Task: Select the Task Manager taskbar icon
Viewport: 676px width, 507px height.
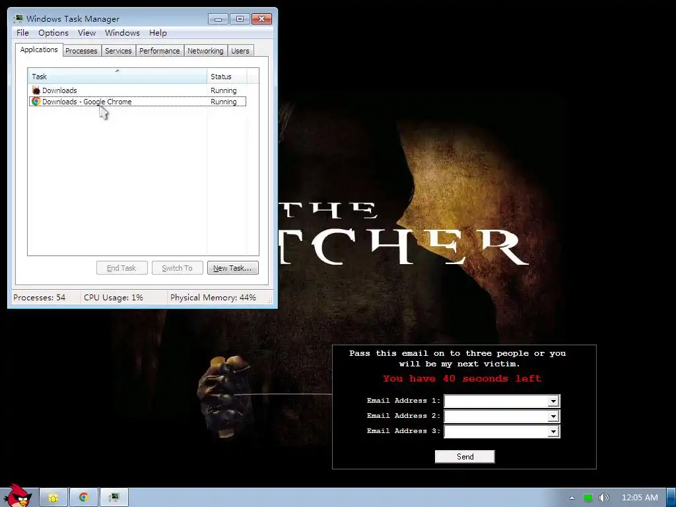Action: point(114,498)
